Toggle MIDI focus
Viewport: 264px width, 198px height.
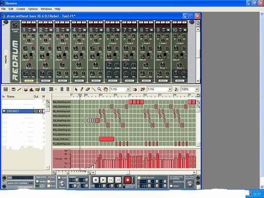tap(49, 181)
